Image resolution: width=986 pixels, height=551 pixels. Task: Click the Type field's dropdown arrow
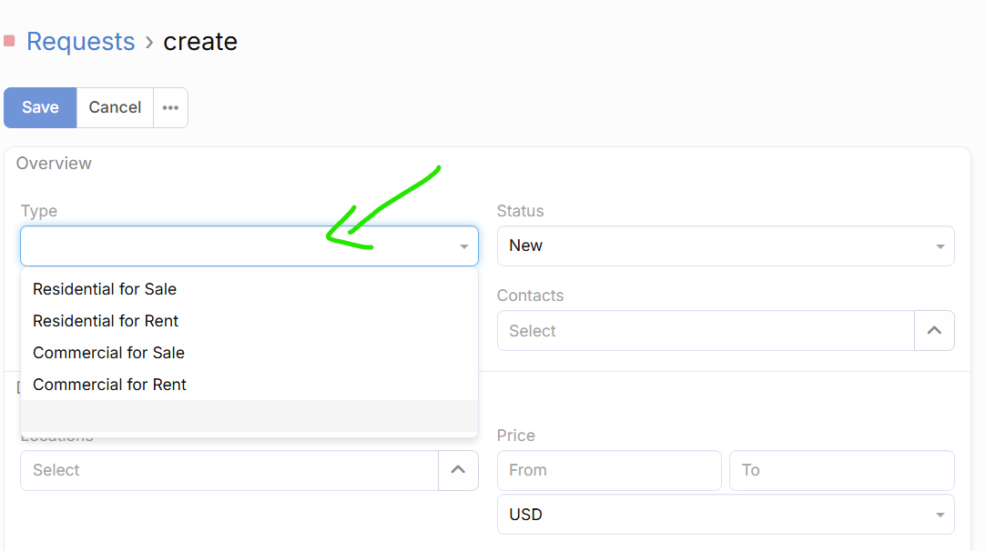point(464,246)
